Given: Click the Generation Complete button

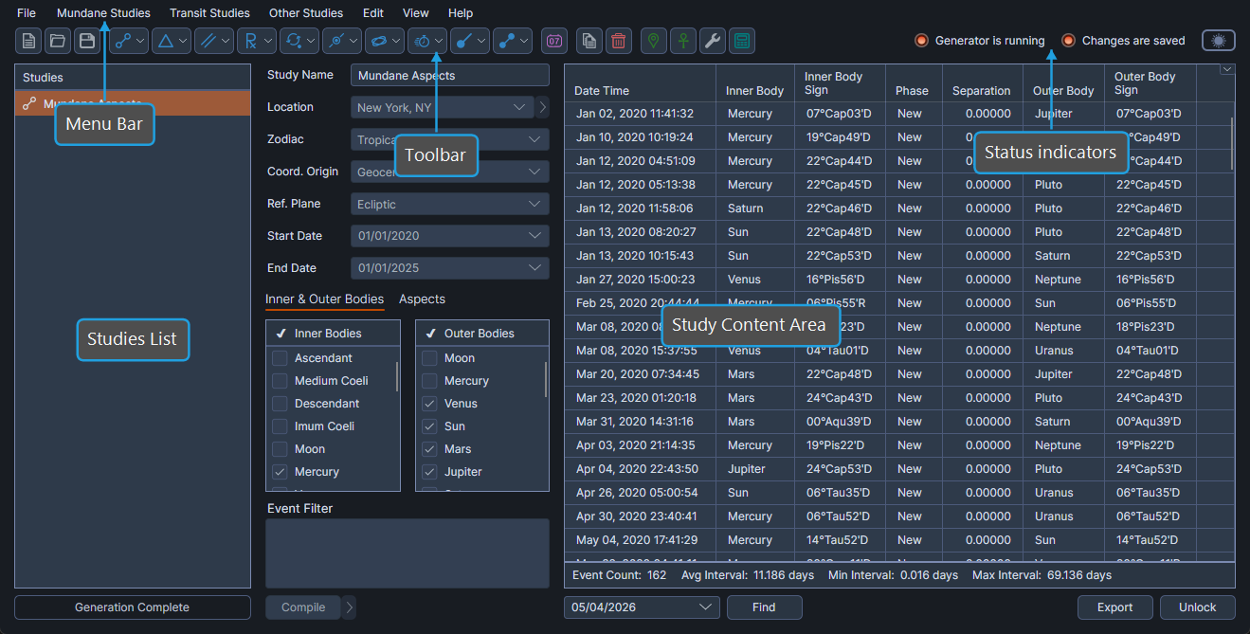Looking at the screenshot, I should (x=133, y=607).
